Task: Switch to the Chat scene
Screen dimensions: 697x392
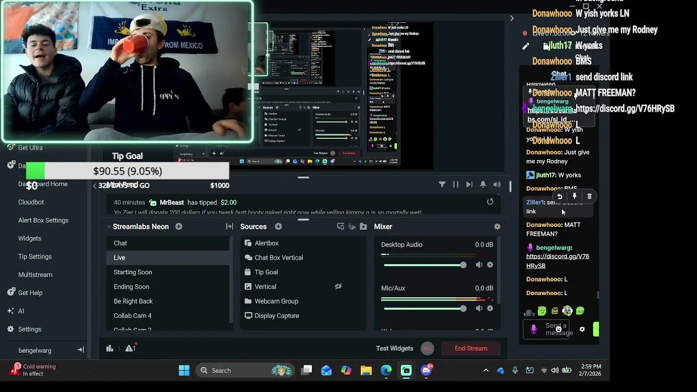Action: point(168,243)
